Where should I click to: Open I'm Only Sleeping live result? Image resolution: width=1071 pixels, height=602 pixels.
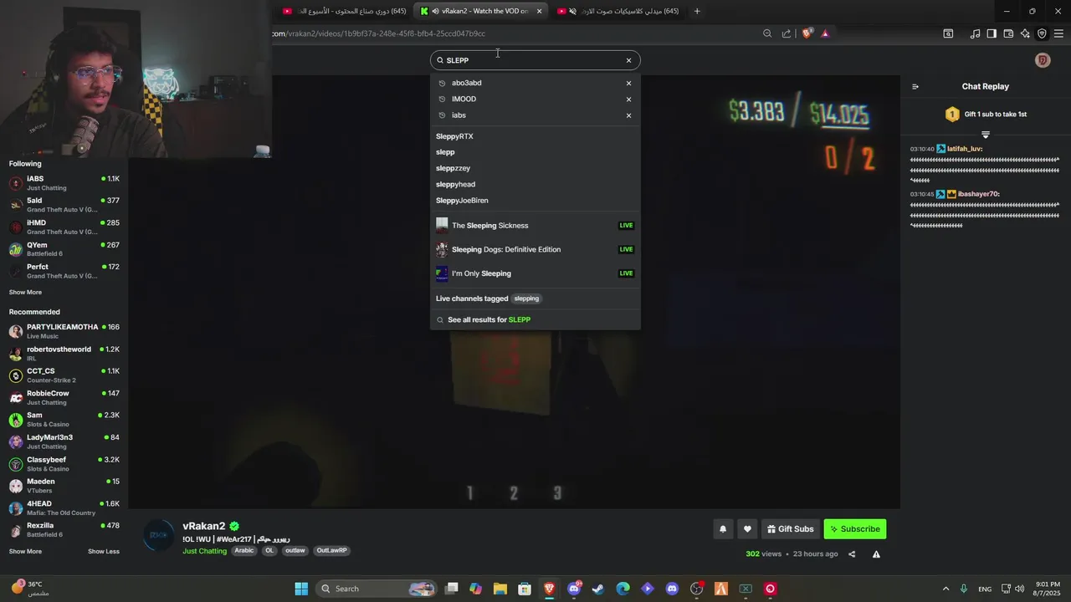[x=535, y=273]
